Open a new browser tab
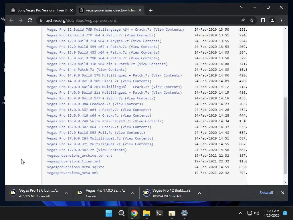 [x=151, y=10]
